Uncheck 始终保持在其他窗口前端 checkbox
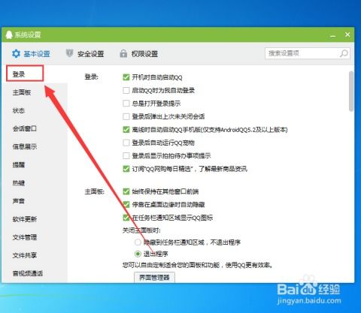The image size is (361, 313). point(126,191)
